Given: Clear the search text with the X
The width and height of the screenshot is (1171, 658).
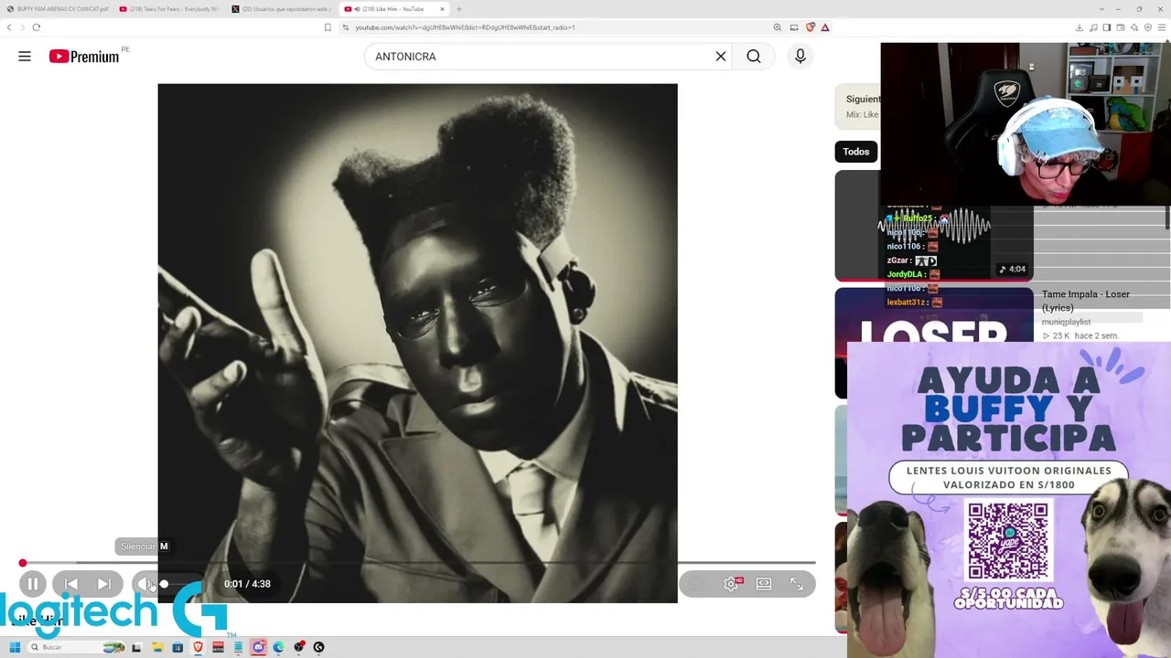Looking at the screenshot, I should [721, 57].
